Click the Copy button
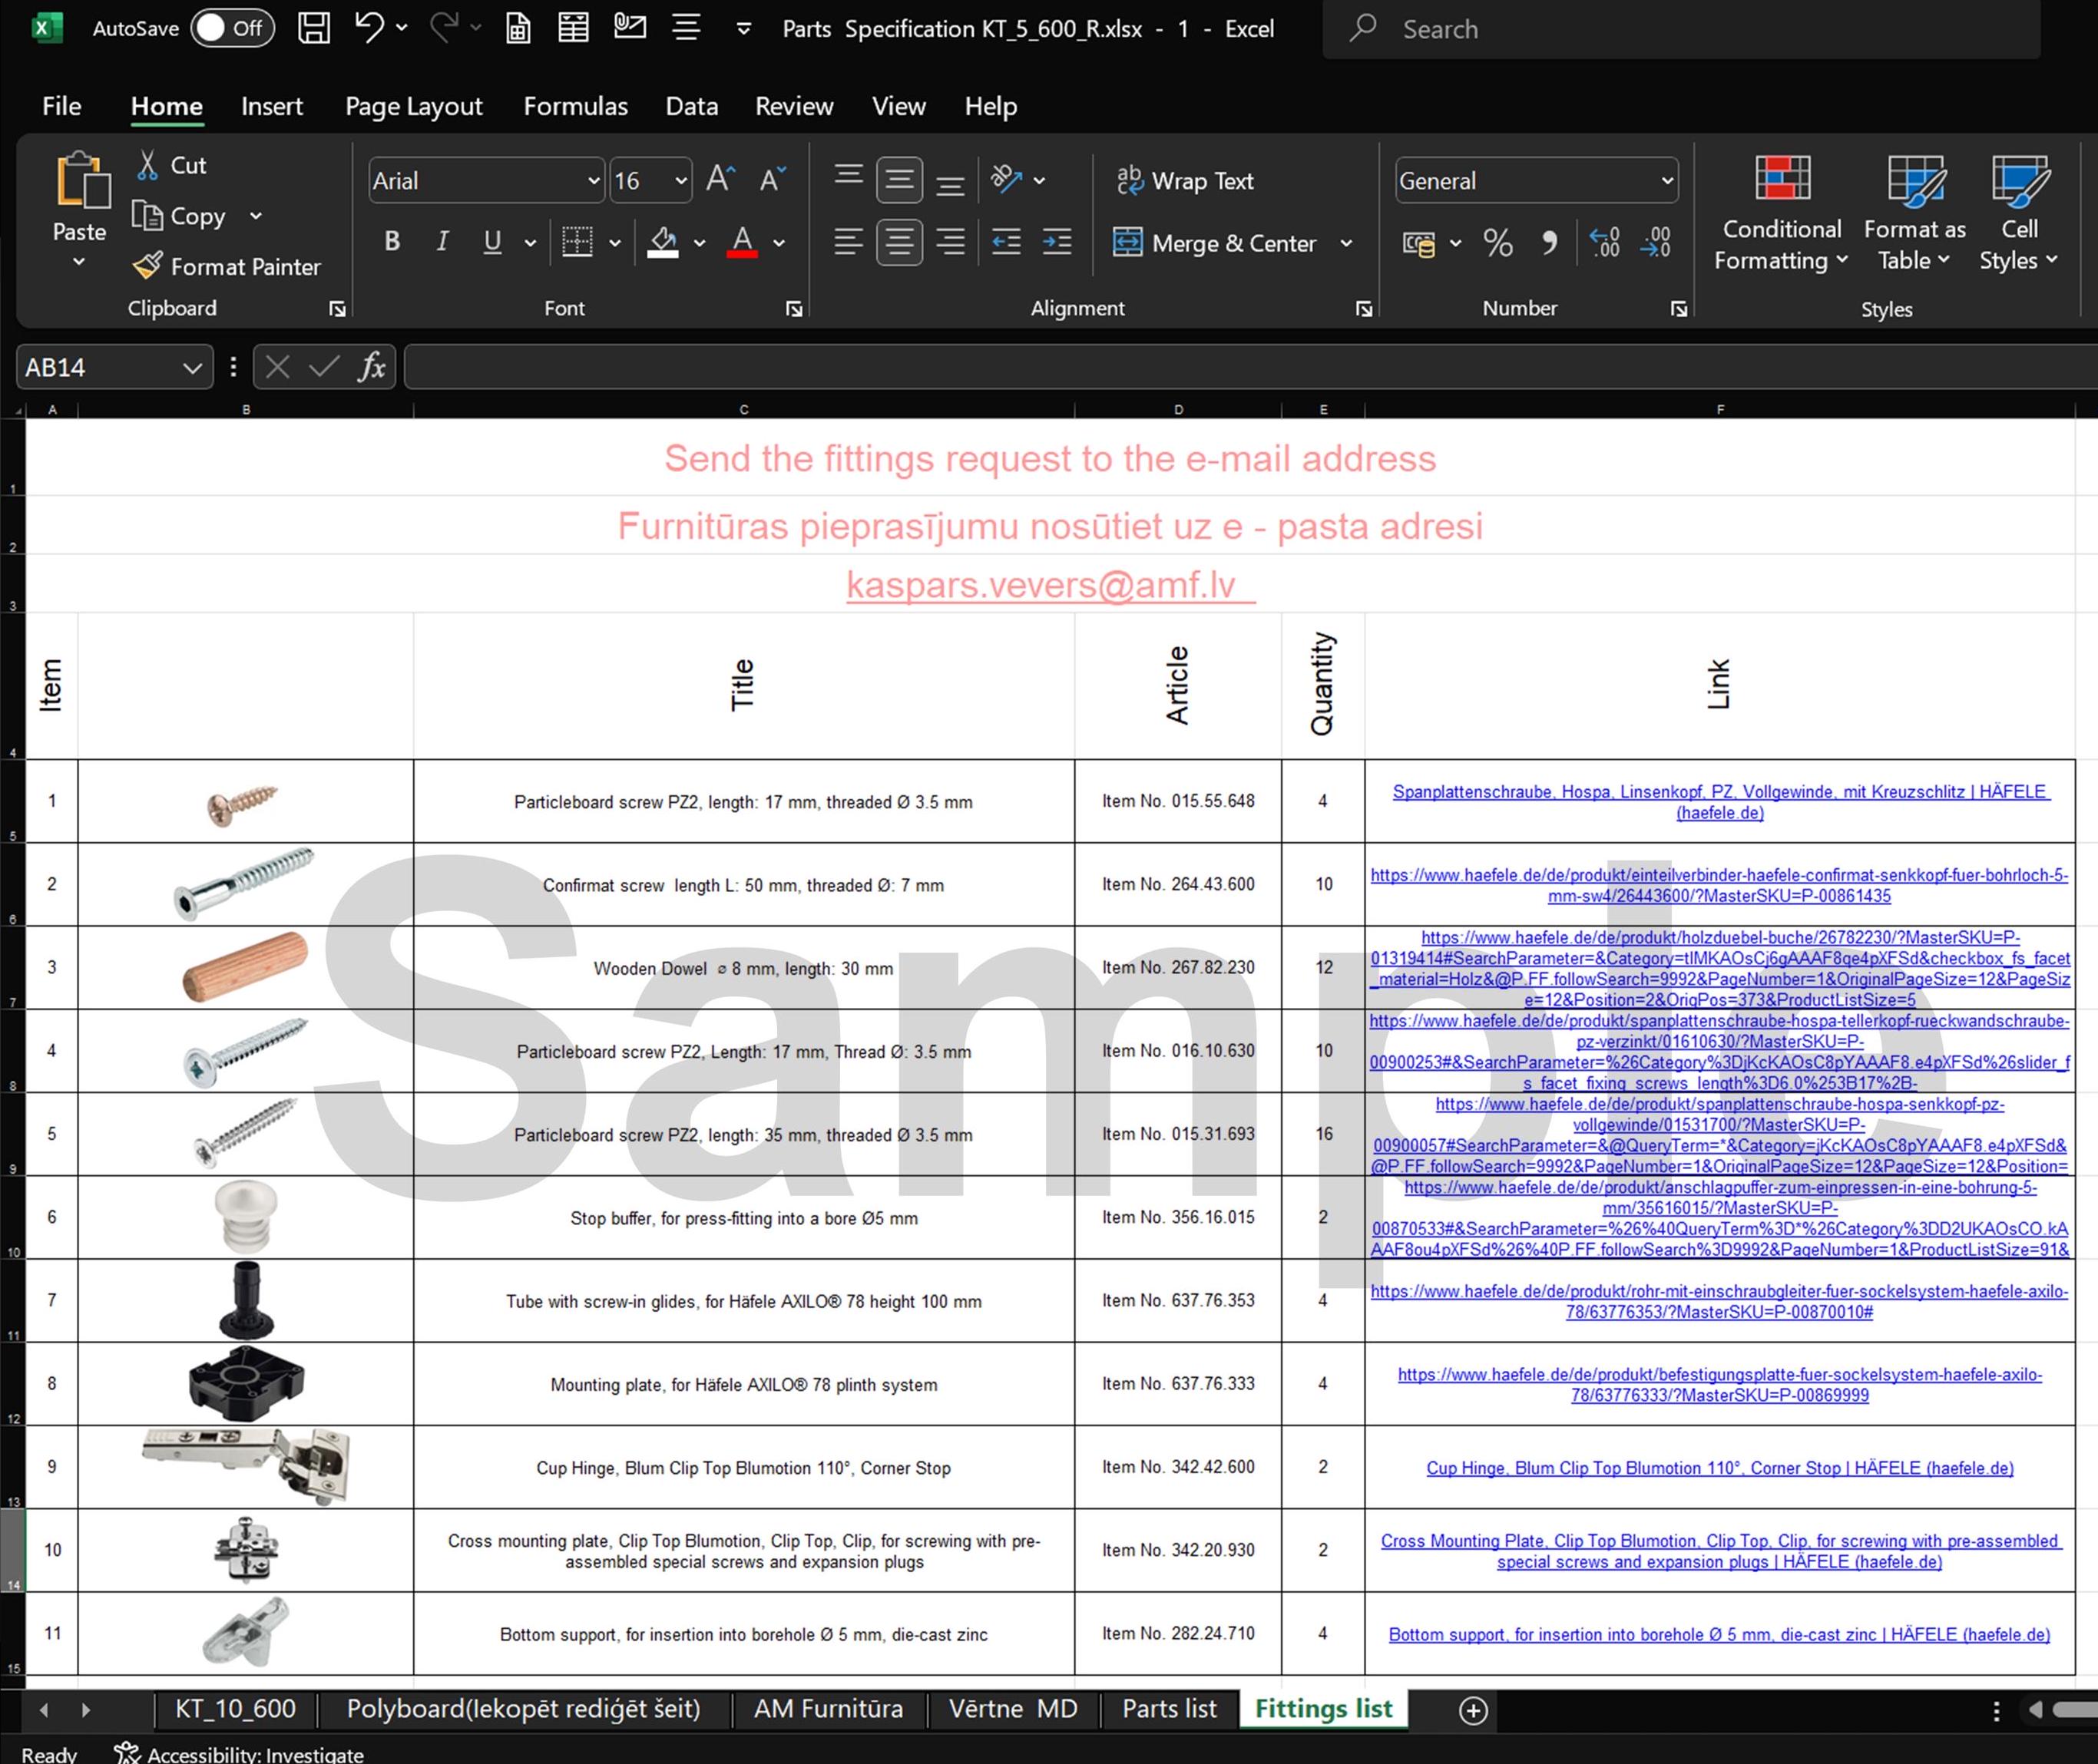 click(180, 216)
